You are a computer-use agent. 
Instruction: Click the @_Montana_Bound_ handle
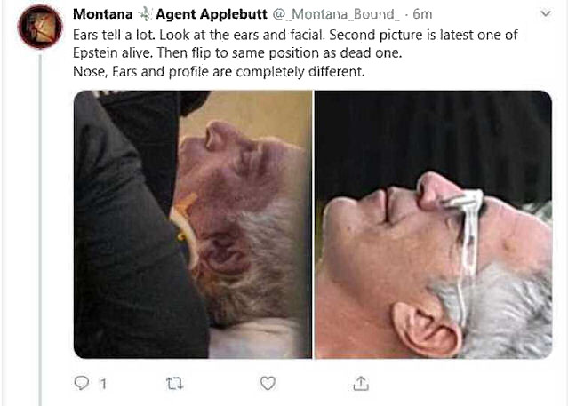tap(336, 14)
